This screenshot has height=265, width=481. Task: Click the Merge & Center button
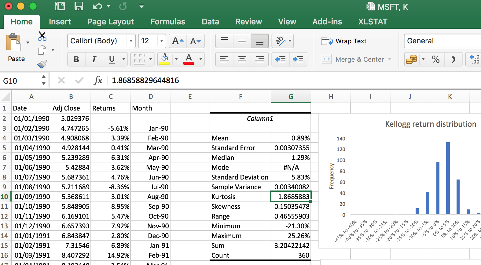[x=353, y=59]
